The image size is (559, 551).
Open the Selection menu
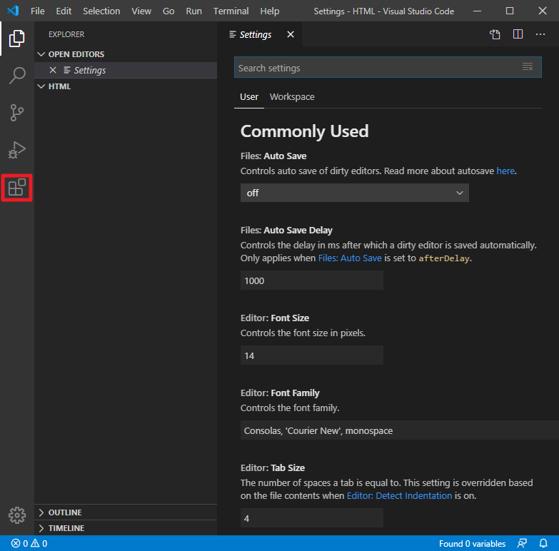[x=101, y=11]
